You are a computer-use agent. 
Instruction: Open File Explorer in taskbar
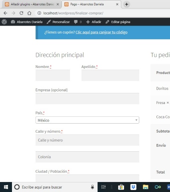[146, 187]
